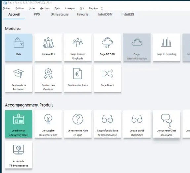Open Accès à la Télémaintenance monitor icon
190x173 pixels.
19,149
